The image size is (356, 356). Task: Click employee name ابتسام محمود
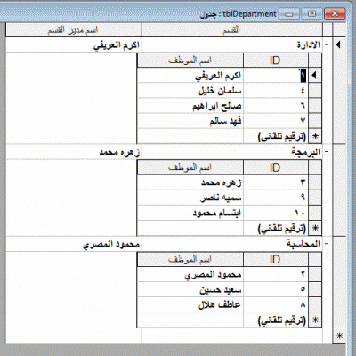pos(190,213)
